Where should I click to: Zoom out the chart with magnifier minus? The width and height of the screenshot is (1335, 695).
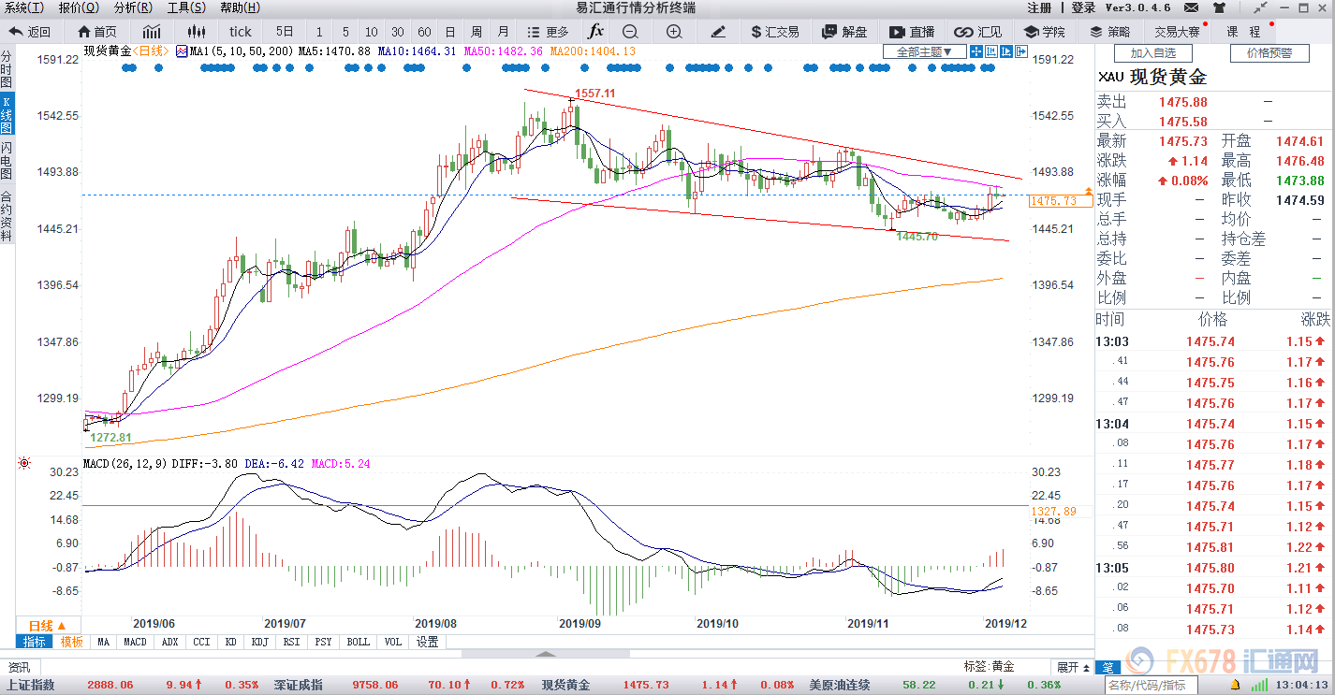click(x=630, y=32)
